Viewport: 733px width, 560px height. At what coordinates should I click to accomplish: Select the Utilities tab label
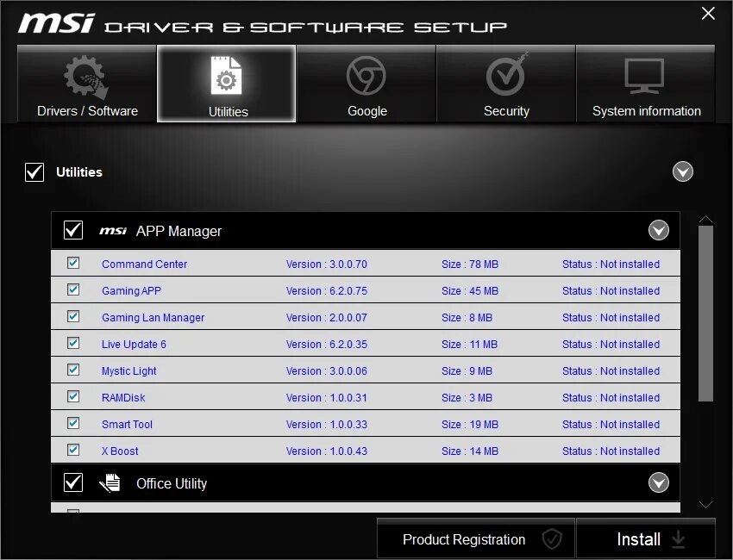click(x=229, y=112)
